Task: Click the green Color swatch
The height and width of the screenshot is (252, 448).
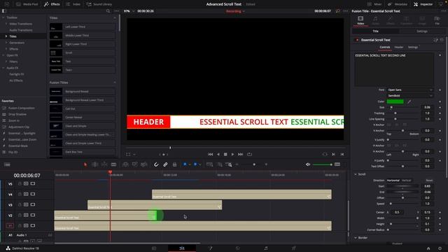Action: pyautogui.click(x=395, y=101)
